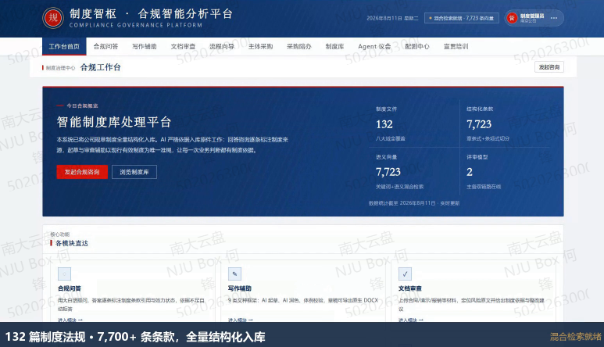The width and height of the screenshot is (604, 347).
Task: Open the user avatar icon in the header
Action: pos(512,18)
